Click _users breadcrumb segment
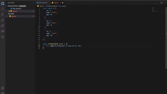The image size is (167, 94). coord(64,6)
